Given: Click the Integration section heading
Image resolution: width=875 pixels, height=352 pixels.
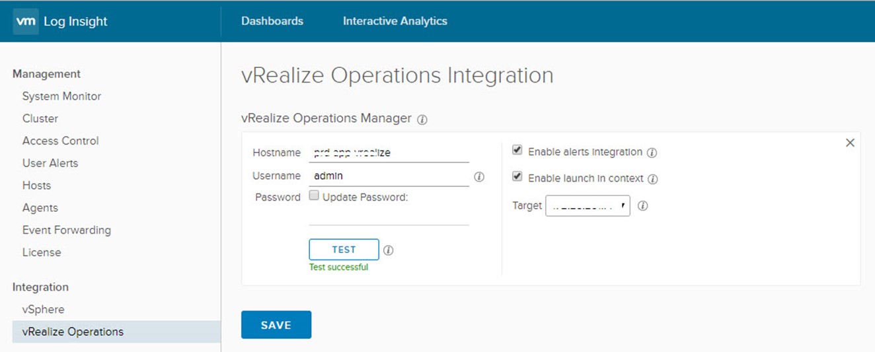Looking at the screenshot, I should click(40, 287).
